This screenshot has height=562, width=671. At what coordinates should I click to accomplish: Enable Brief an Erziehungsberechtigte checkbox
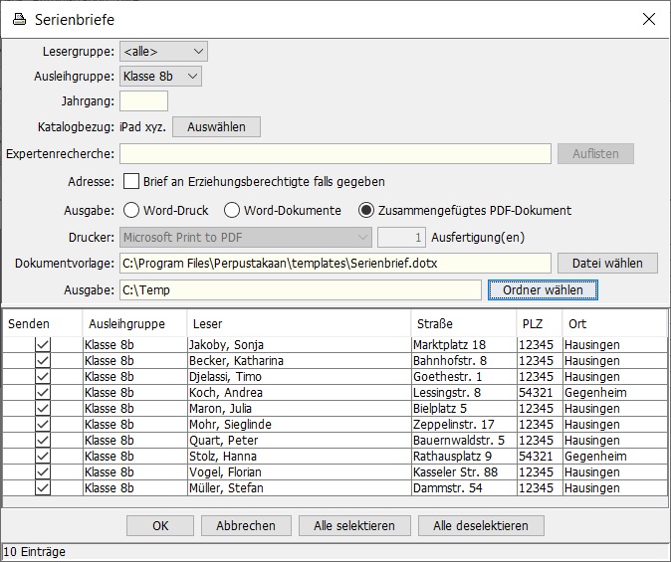pyautogui.click(x=131, y=182)
